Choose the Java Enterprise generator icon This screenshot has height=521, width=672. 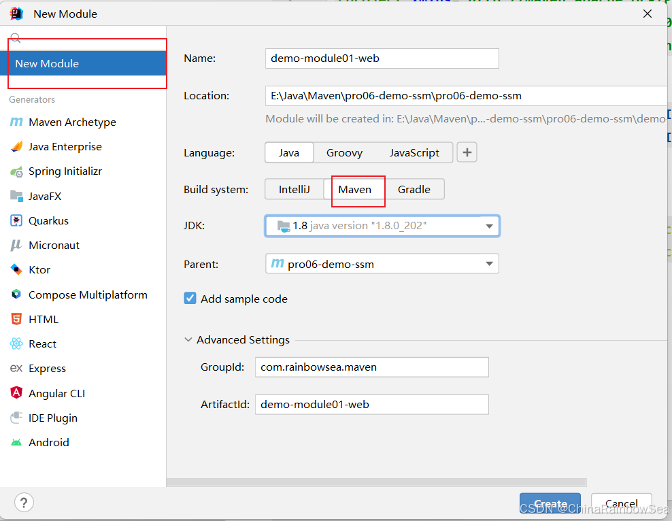click(x=16, y=146)
